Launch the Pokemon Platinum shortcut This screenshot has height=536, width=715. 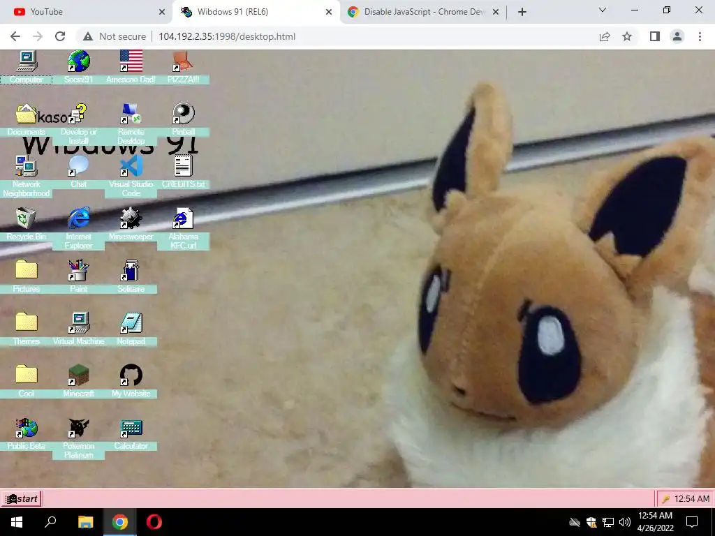click(x=78, y=428)
